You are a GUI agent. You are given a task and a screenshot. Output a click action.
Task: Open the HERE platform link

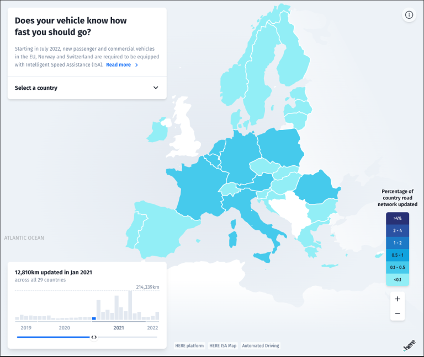pos(189,345)
